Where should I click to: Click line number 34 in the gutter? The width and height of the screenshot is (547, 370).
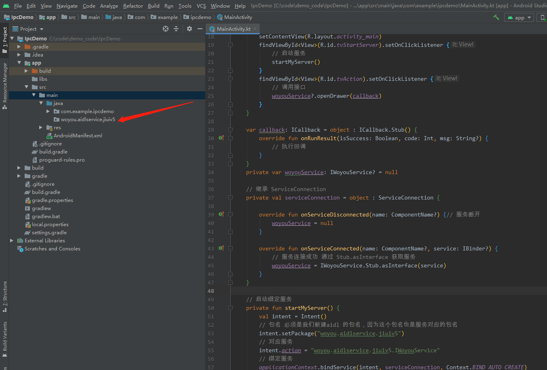[211, 172]
